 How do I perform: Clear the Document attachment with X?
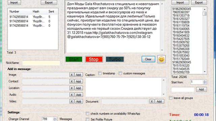[x=152, y=102]
